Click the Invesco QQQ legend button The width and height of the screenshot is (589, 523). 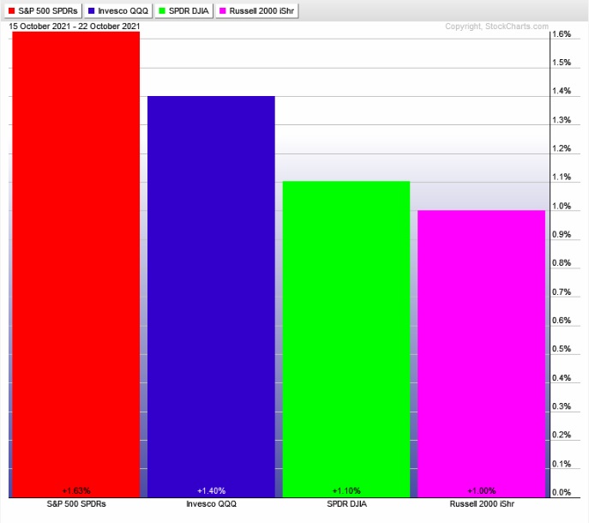click(x=118, y=11)
